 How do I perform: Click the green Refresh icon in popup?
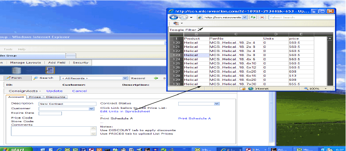click(253, 17)
